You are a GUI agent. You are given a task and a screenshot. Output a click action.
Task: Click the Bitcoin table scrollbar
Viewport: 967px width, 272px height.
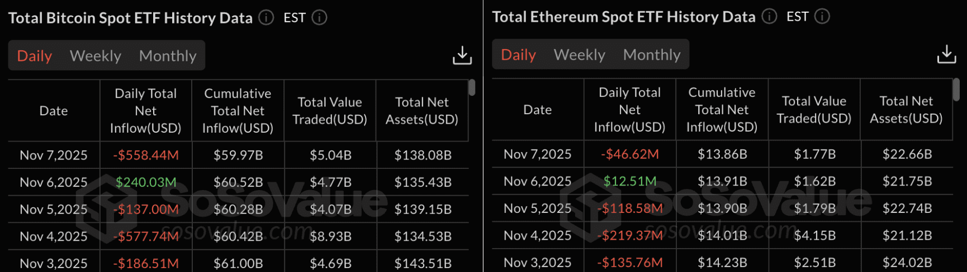[x=472, y=88]
